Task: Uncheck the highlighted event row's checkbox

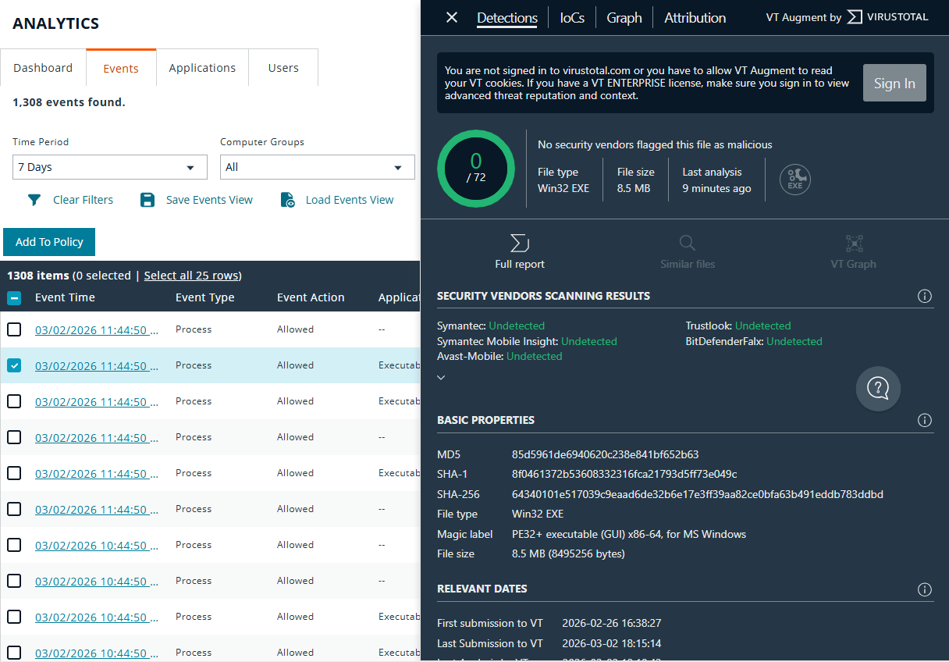Action: (13, 365)
